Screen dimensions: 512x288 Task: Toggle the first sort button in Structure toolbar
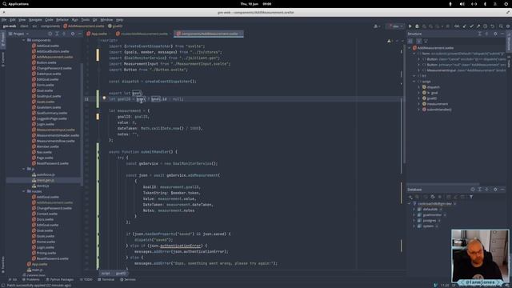click(x=410, y=41)
